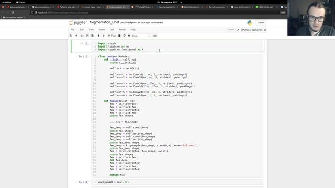Open the View menu
Viewport: 335px width, 188px height.
coord(91,30)
